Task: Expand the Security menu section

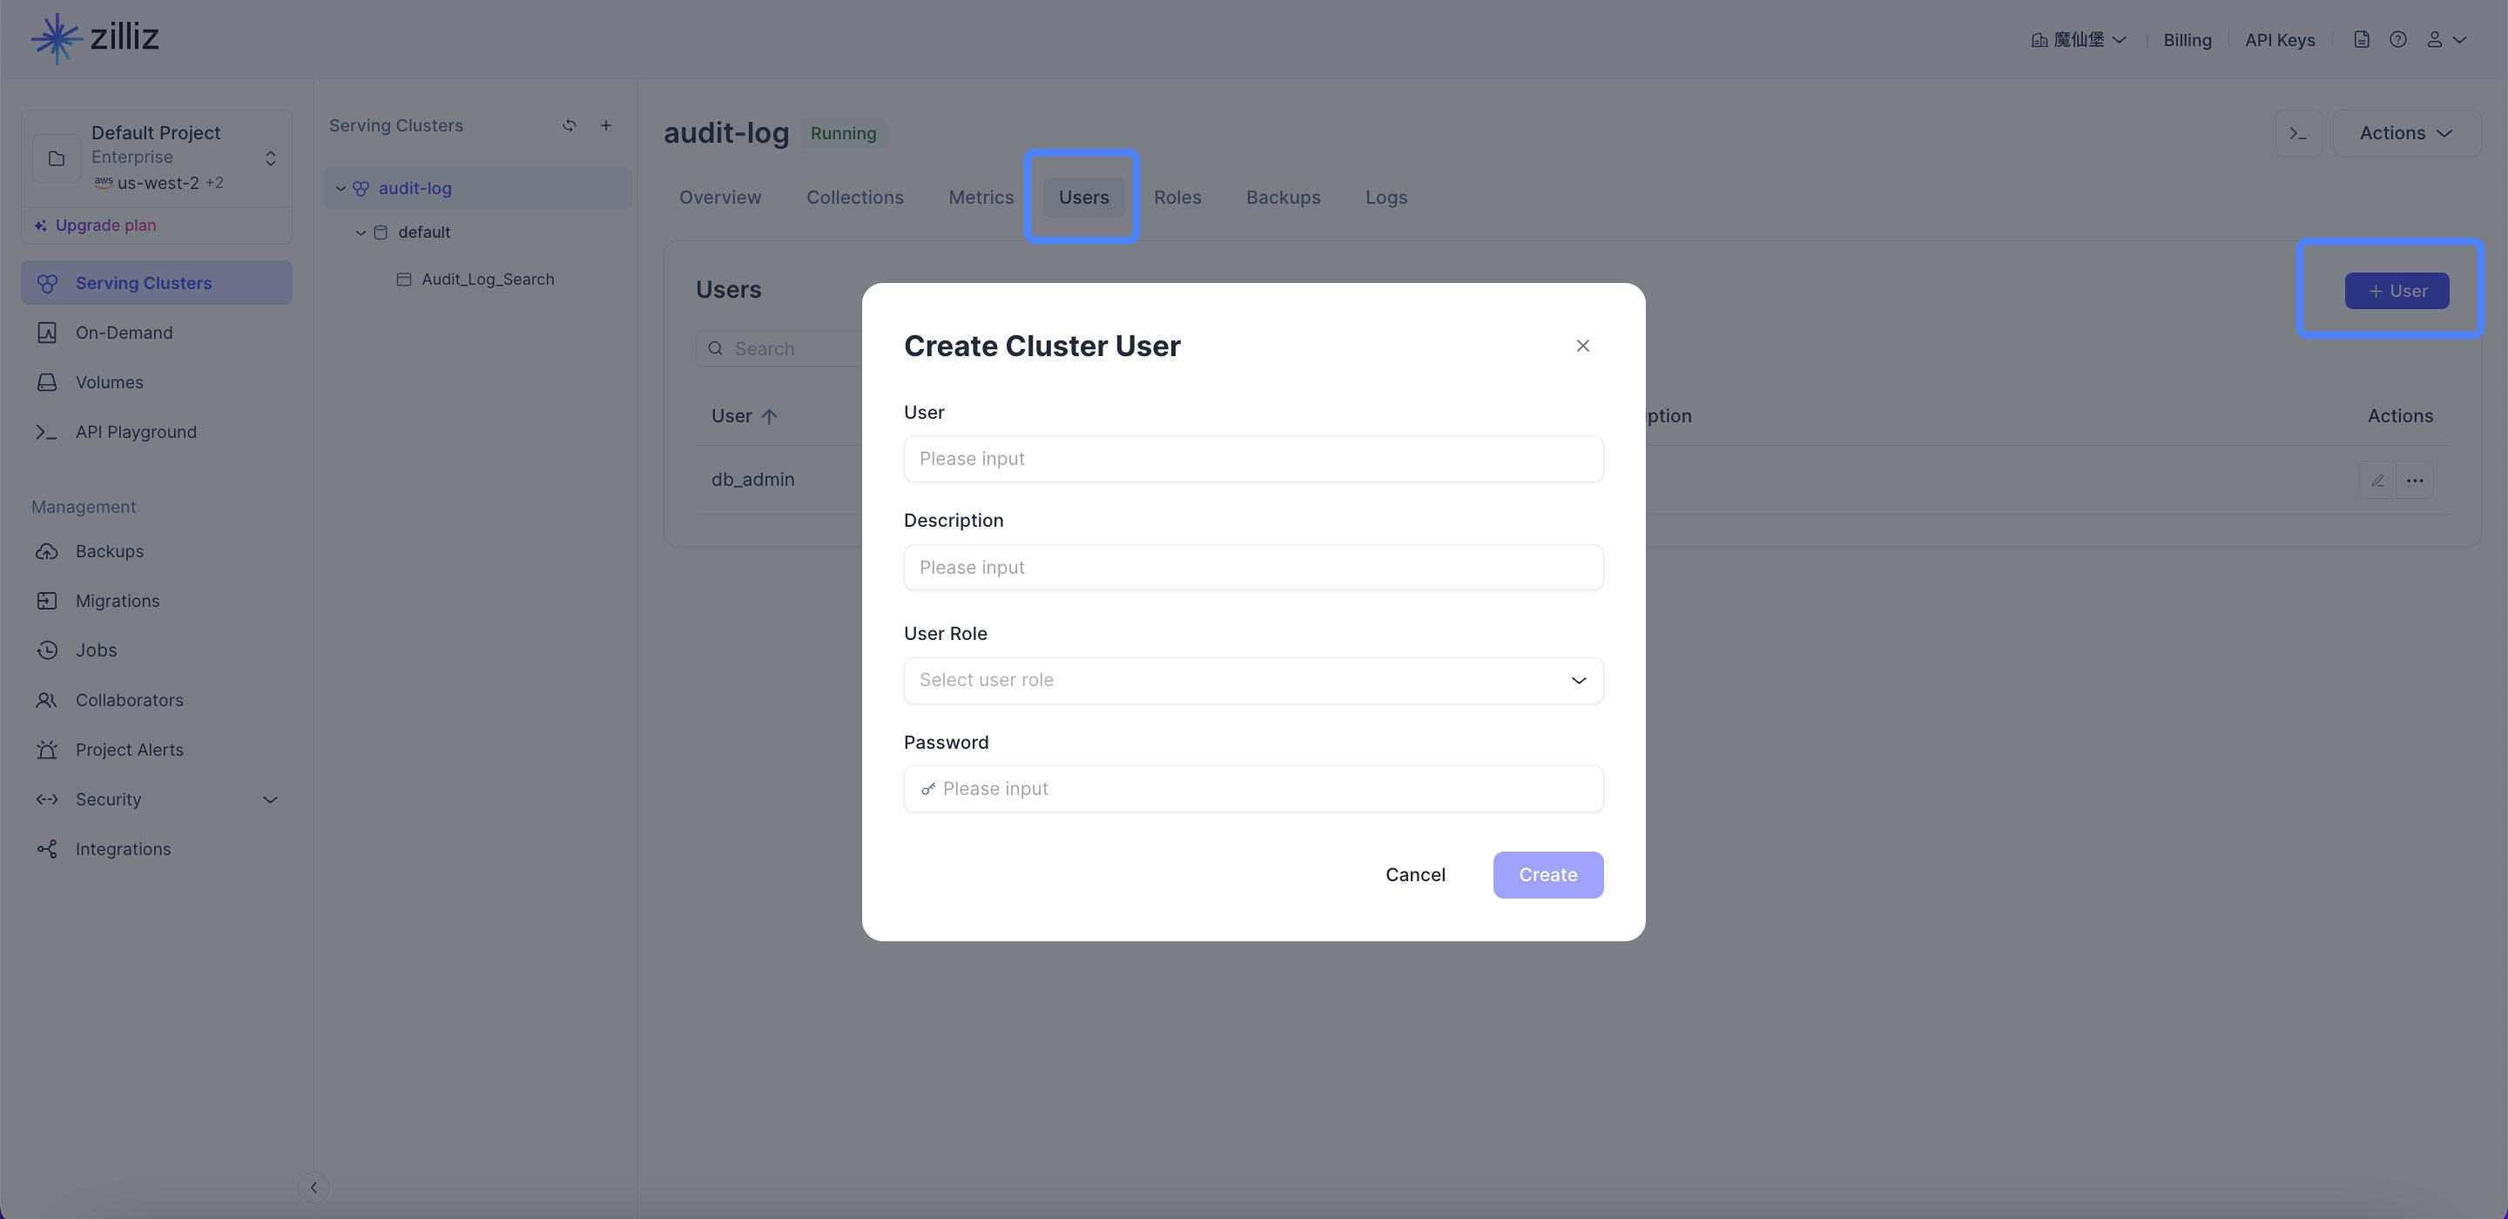Action: coord(156,799)
